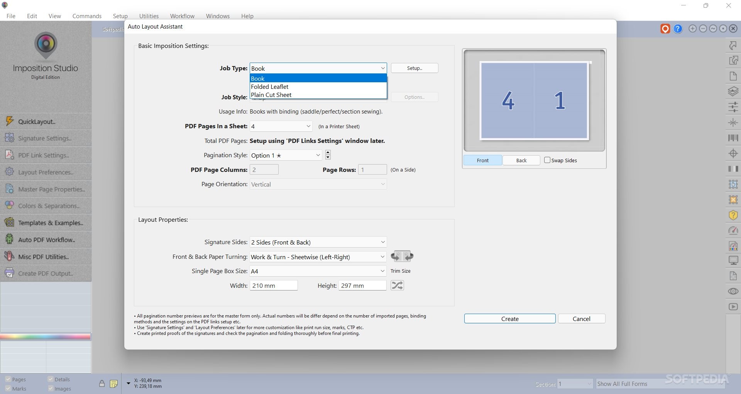The image size is (741, 394).
Task: Click the monitor screen icon in right toolbar
Action: click(x=733, y=261)
